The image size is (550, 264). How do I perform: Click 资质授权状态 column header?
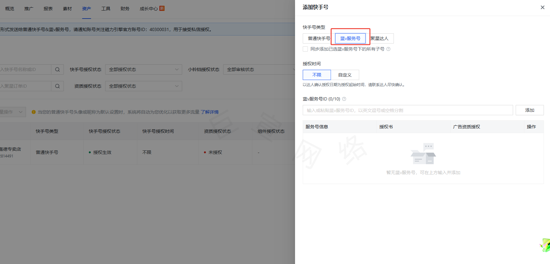tap(217, 131)
